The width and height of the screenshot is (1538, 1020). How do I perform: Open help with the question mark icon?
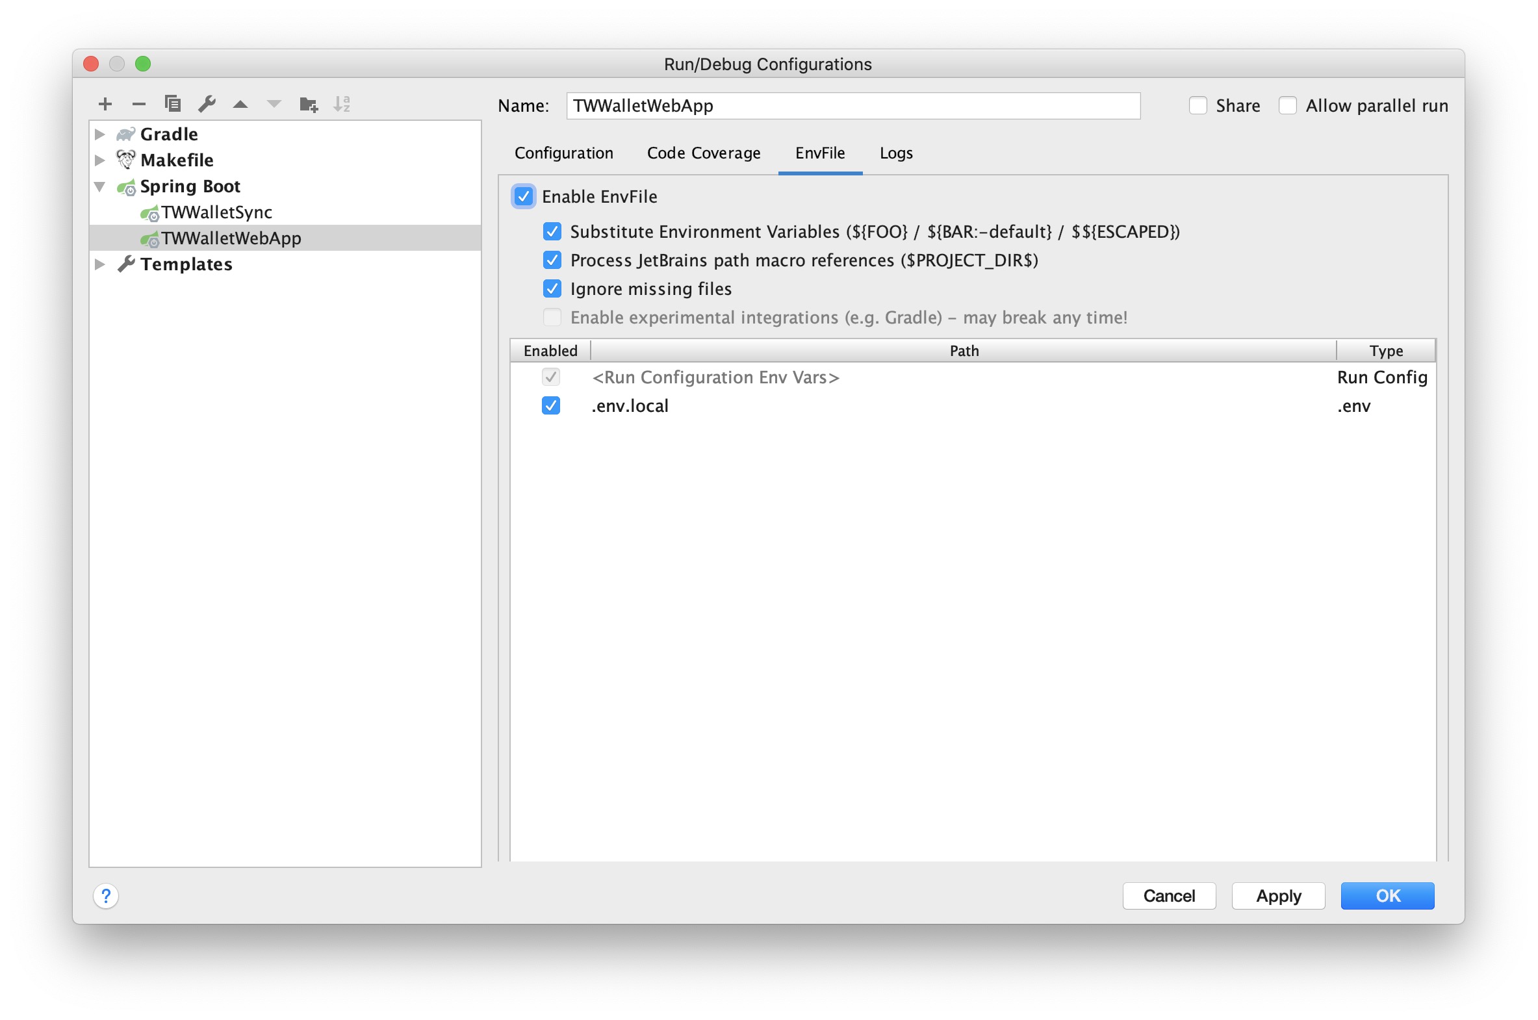106,896
